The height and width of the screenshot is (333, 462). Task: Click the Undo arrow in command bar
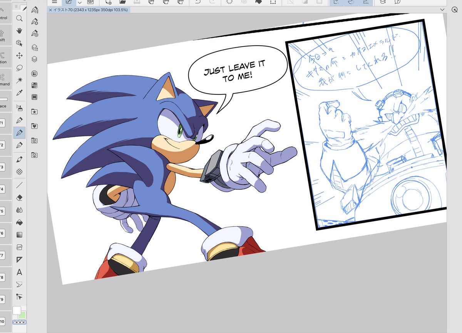coord(197,2)
